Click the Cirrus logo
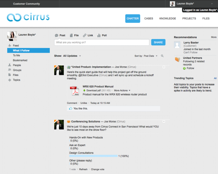Image resolution: width=218 pixels, height=174 pixels. click(28, 17)
